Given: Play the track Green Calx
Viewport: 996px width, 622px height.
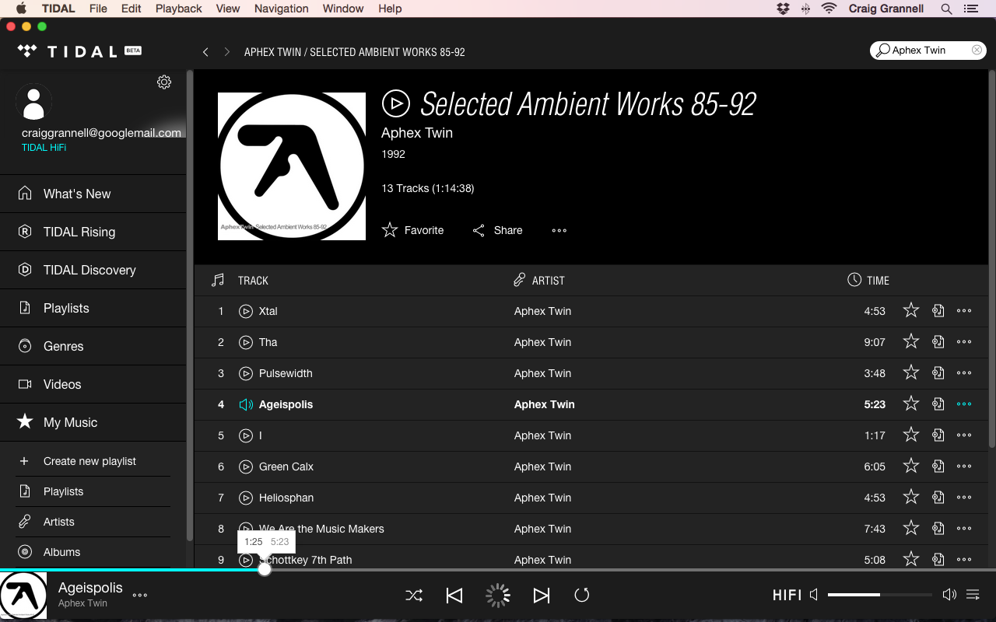Looking at the screenshot, I should (246, 466).
